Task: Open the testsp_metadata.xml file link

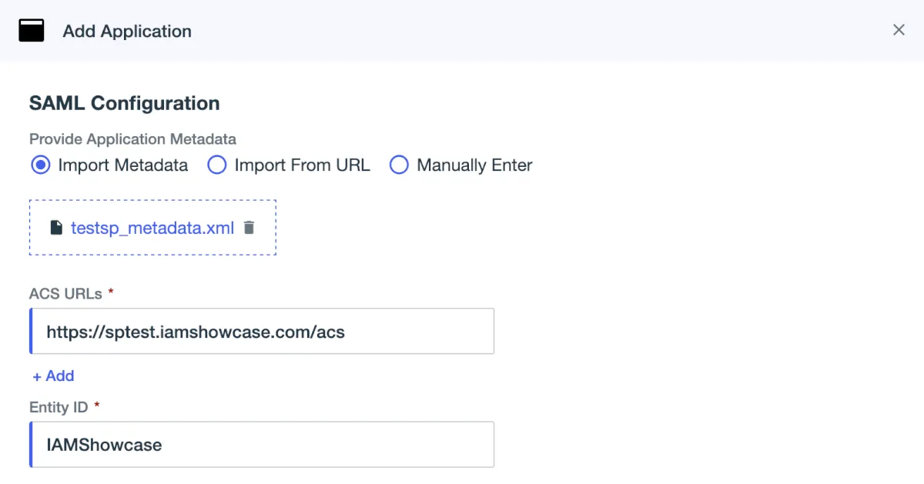Action: pyautogui.click(x=152, y=228)
